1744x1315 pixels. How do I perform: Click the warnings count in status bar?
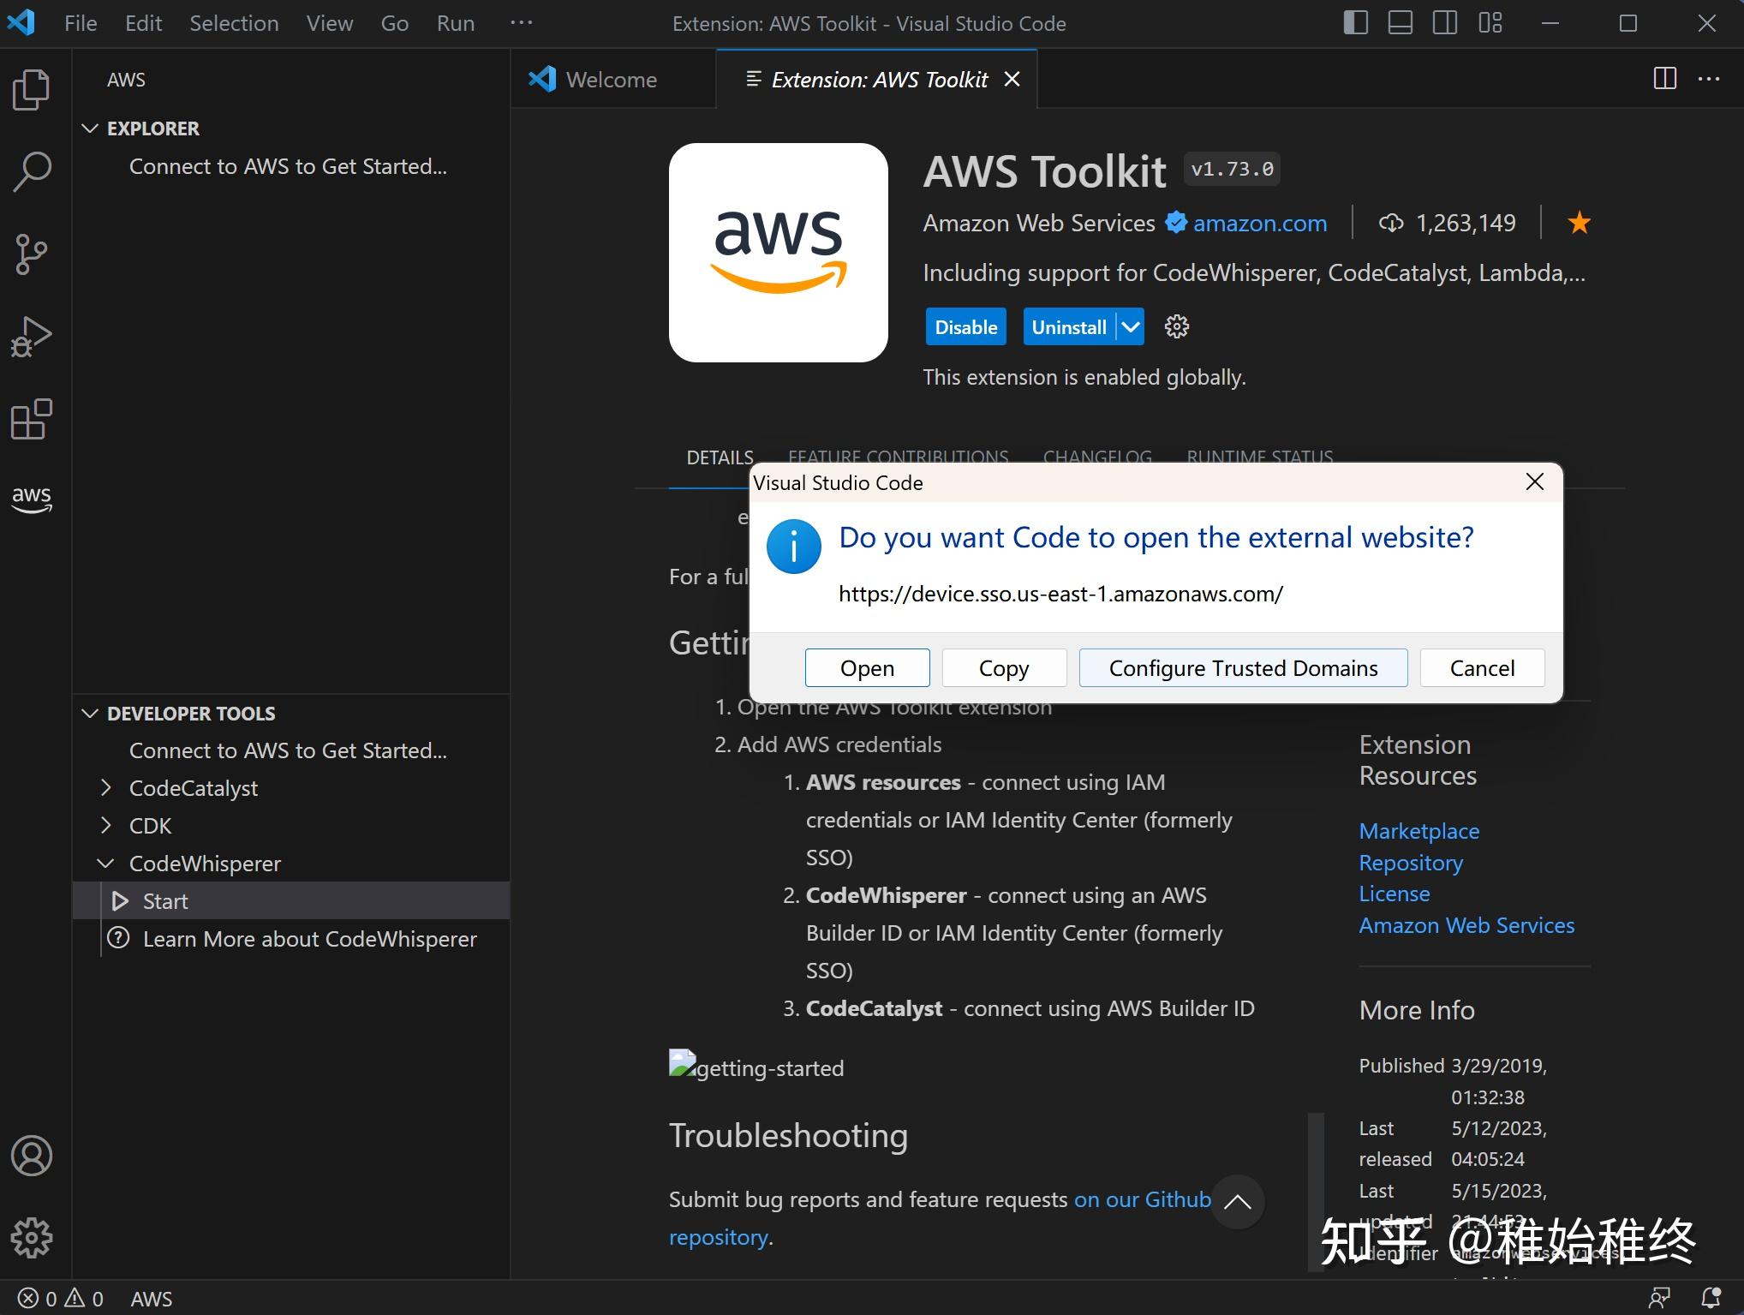85,1299
